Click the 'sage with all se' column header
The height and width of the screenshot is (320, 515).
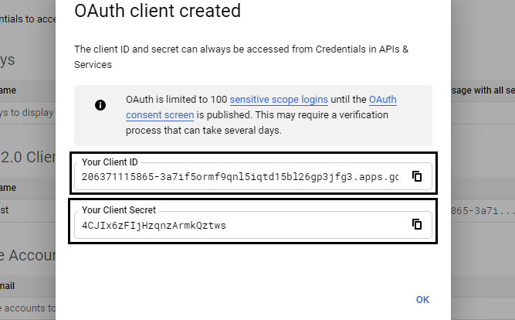pos(483,90)
